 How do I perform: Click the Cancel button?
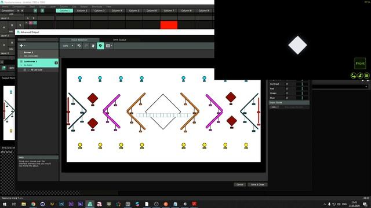[x=239, y=184]
